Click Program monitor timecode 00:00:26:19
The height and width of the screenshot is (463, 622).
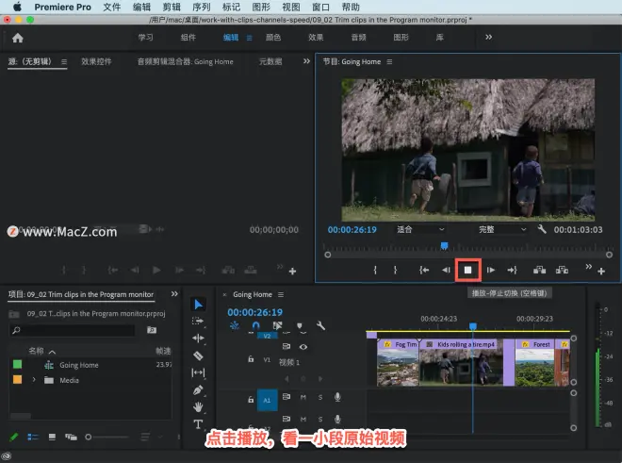[x=352, y=229]
